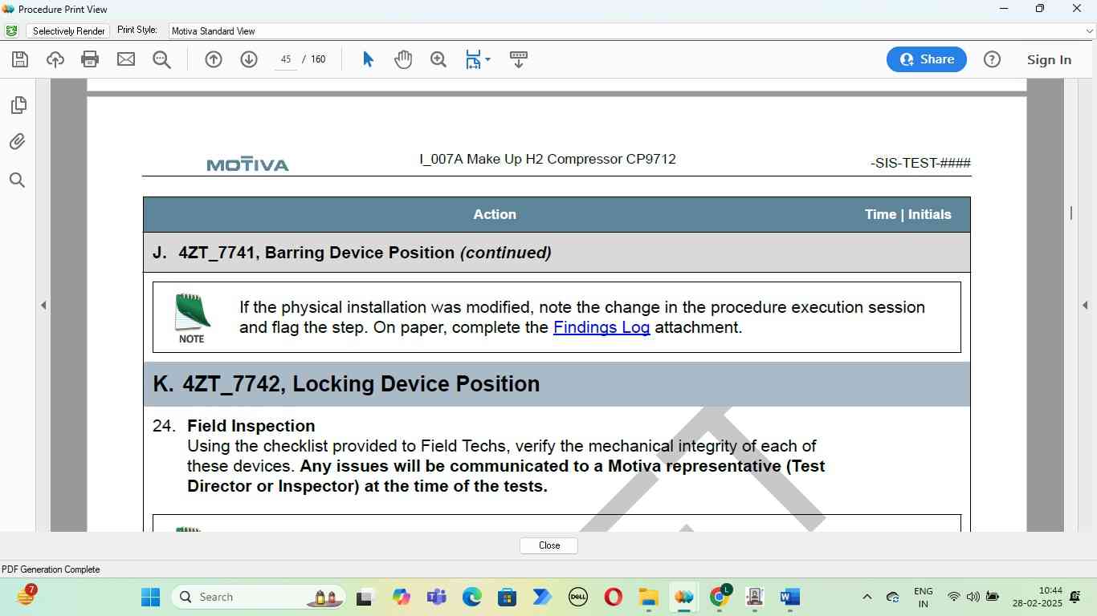Viewport: 1097px width, 616px height.
Task: Open the Windows Start menu
Action: click(150, 597)
